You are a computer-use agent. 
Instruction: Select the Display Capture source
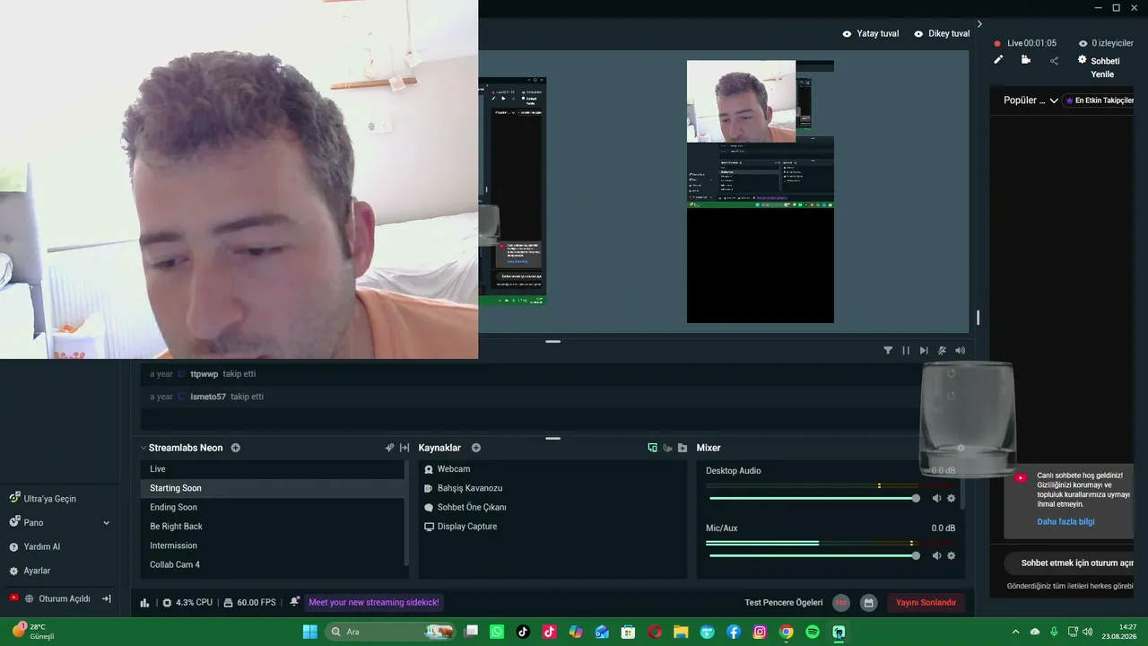tap(552, 527)
